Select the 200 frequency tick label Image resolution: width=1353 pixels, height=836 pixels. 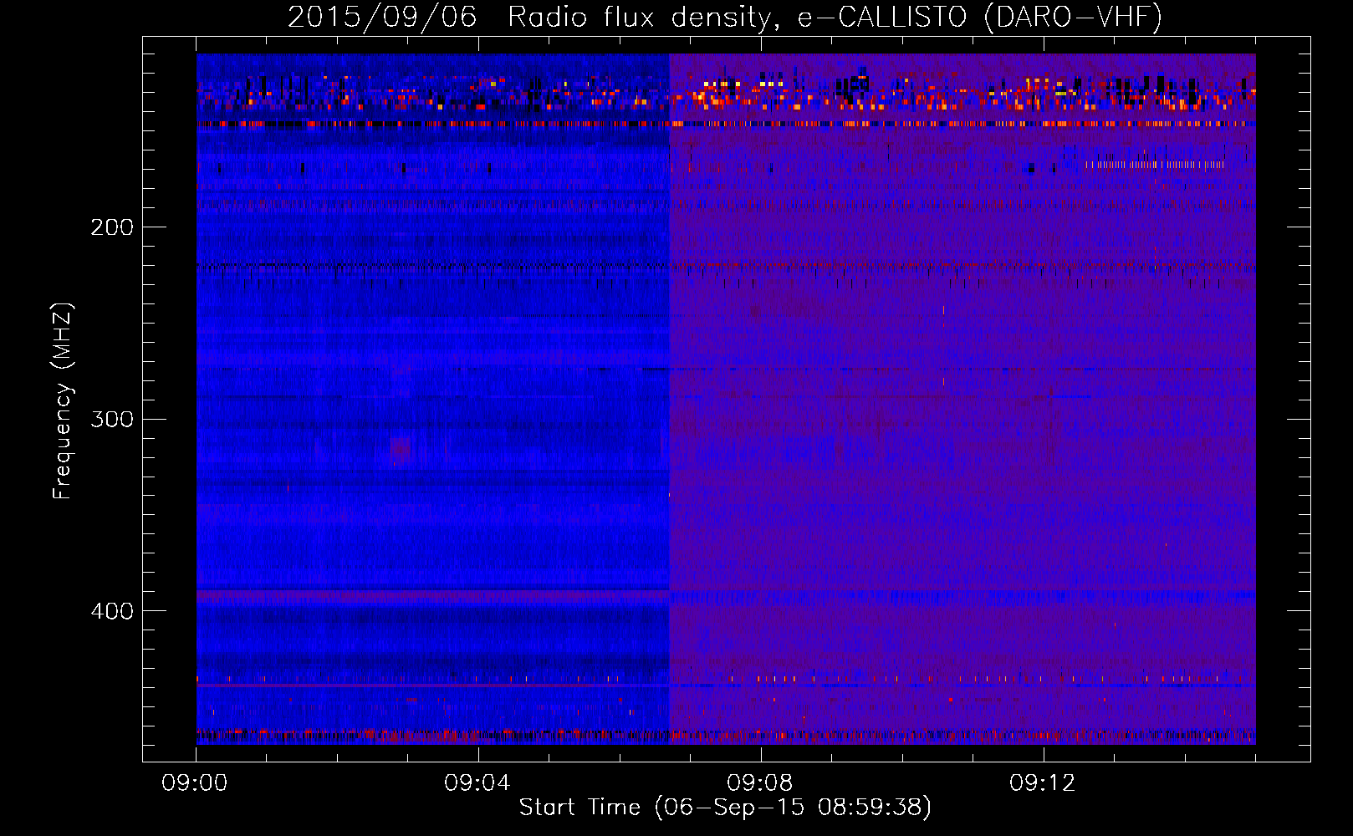point(112,227)
